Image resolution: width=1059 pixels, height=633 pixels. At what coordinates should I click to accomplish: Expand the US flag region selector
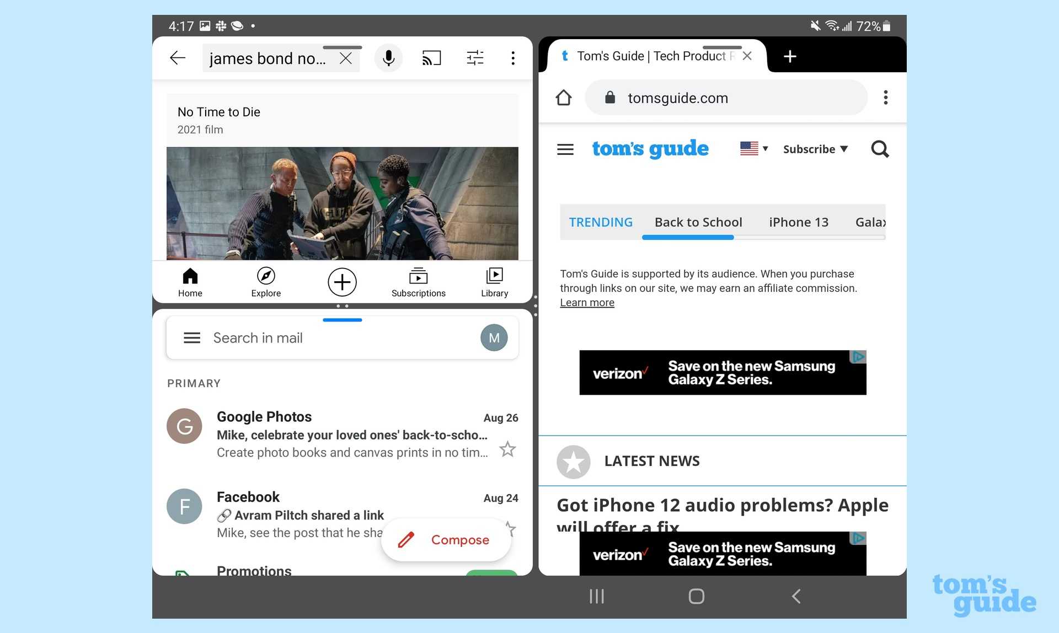pyautogui.click(x=753, y=148)
